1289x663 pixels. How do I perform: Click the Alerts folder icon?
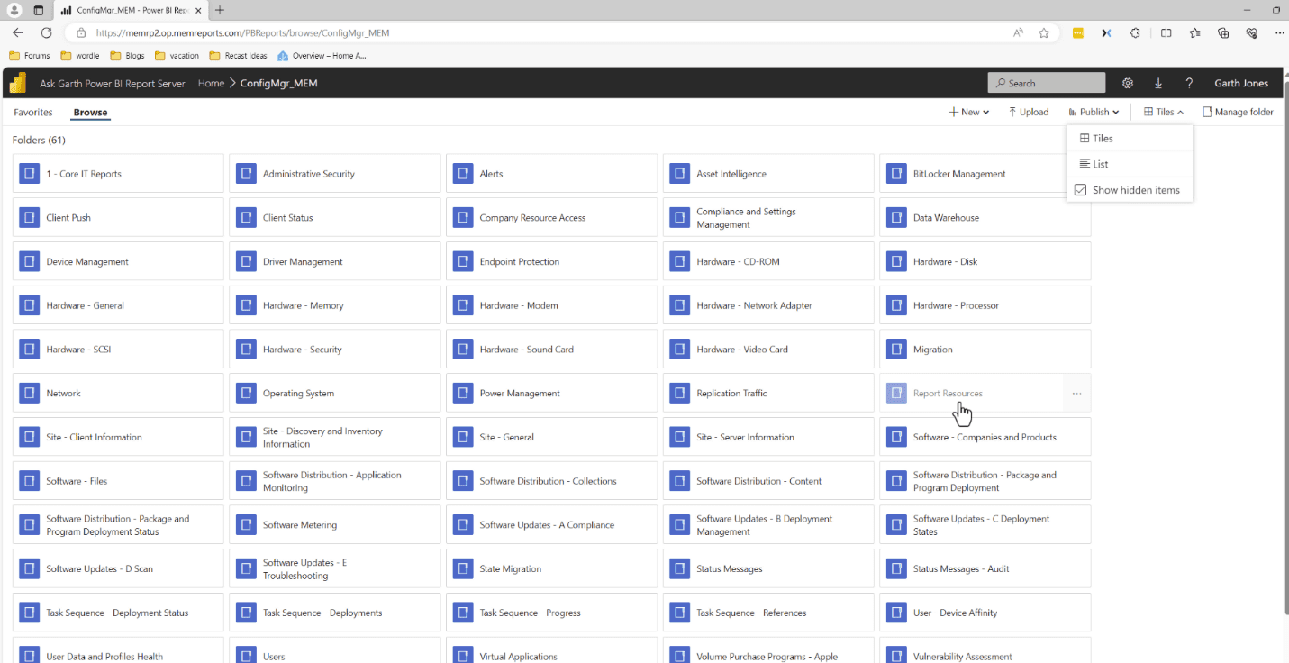pos(463,174)
